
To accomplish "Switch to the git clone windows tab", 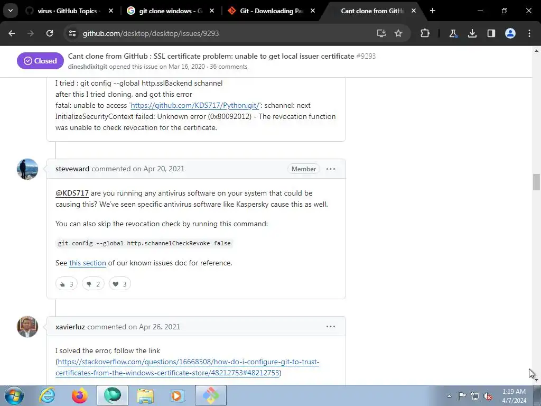I will pyautogui.click(x=171, y=11).
